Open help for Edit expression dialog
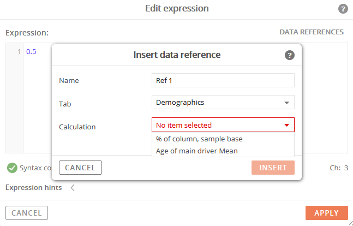Screen dimensions: 353x226 (x=343, y=9)
